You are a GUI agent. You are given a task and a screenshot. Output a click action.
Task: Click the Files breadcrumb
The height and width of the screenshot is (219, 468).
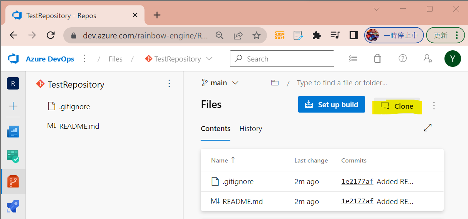pyautogui.click(x=115, y=59)
